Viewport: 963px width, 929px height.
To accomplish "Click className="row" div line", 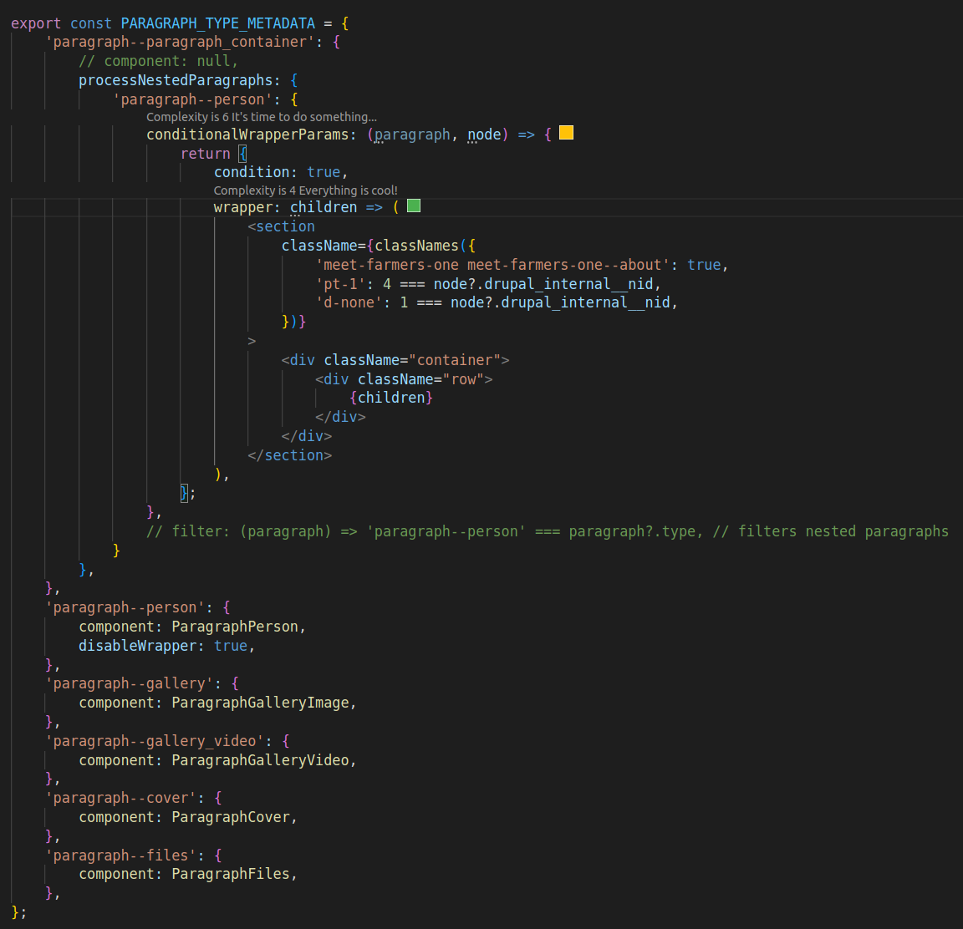I will pyautogui.click(x=404, y=379).
